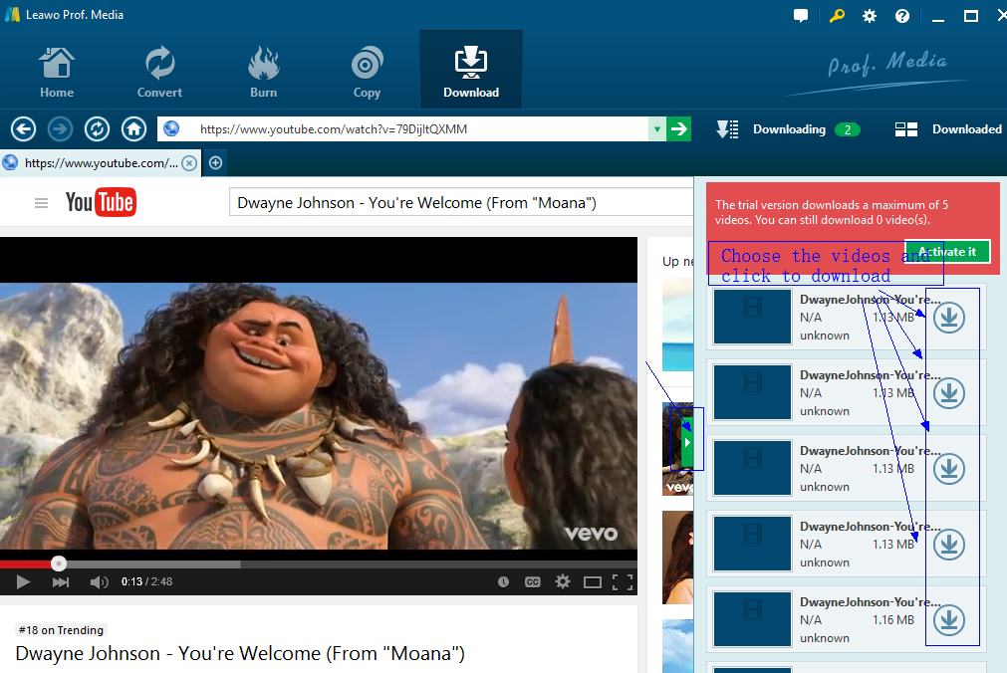Show the Downloaded videos list
Screen dimensions: 1007x673
coord(948,129)
